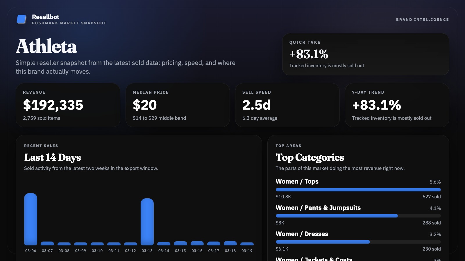Open the Women / Tops category
Viewport: 465px width, 261px height.
(297, 182)
